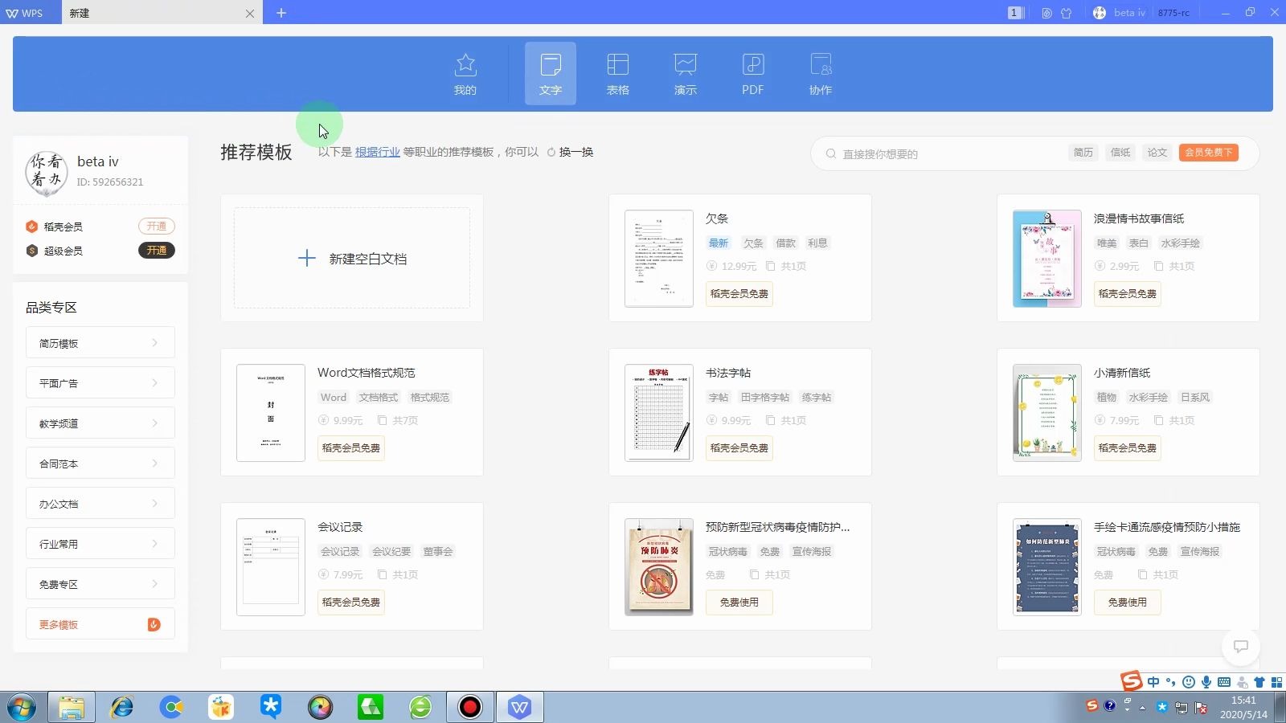Image resolution: width=1286 pixels, height=723 pixels.
Task: Click the 简历 search tag
Action: pyautogui.click(x=1083, y=153)
